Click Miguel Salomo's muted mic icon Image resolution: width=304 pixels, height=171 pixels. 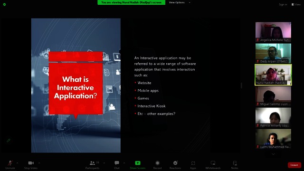pyautogui.click(x=257, y=104)
